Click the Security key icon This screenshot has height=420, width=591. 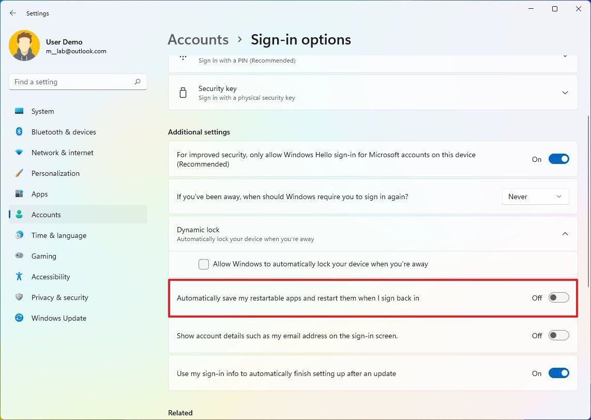pyautogui.click(x=183, y=93)
